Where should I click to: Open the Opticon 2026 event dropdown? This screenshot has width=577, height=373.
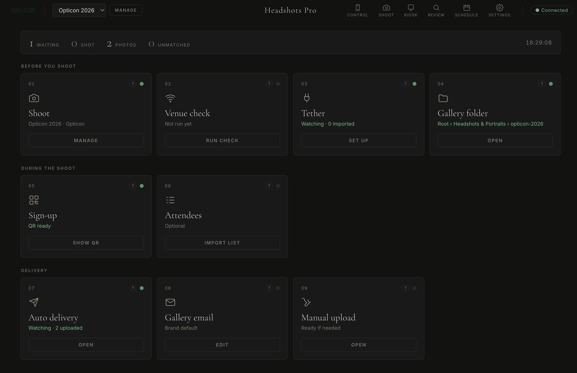pyautogui.click(x=79, y=10)
